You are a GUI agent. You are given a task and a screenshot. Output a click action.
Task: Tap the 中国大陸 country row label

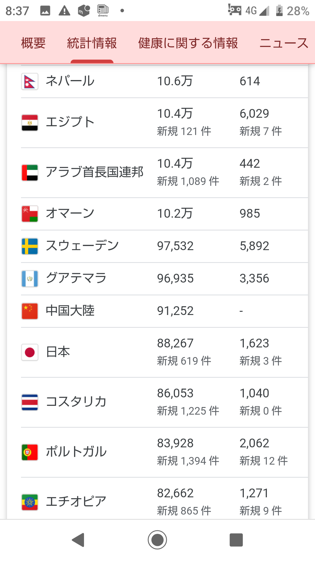point(70,311)
